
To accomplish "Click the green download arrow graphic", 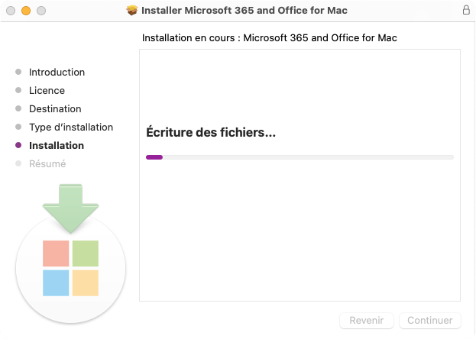I will [70, 208].
